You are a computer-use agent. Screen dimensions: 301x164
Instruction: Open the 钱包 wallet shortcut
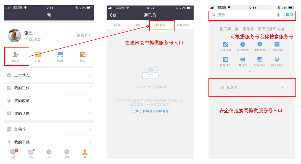[x=83, y=57]
